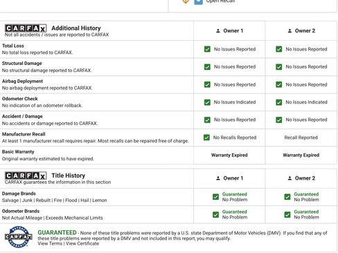Click Total Loss green check for Owner 1

click(x=207, y=49)
